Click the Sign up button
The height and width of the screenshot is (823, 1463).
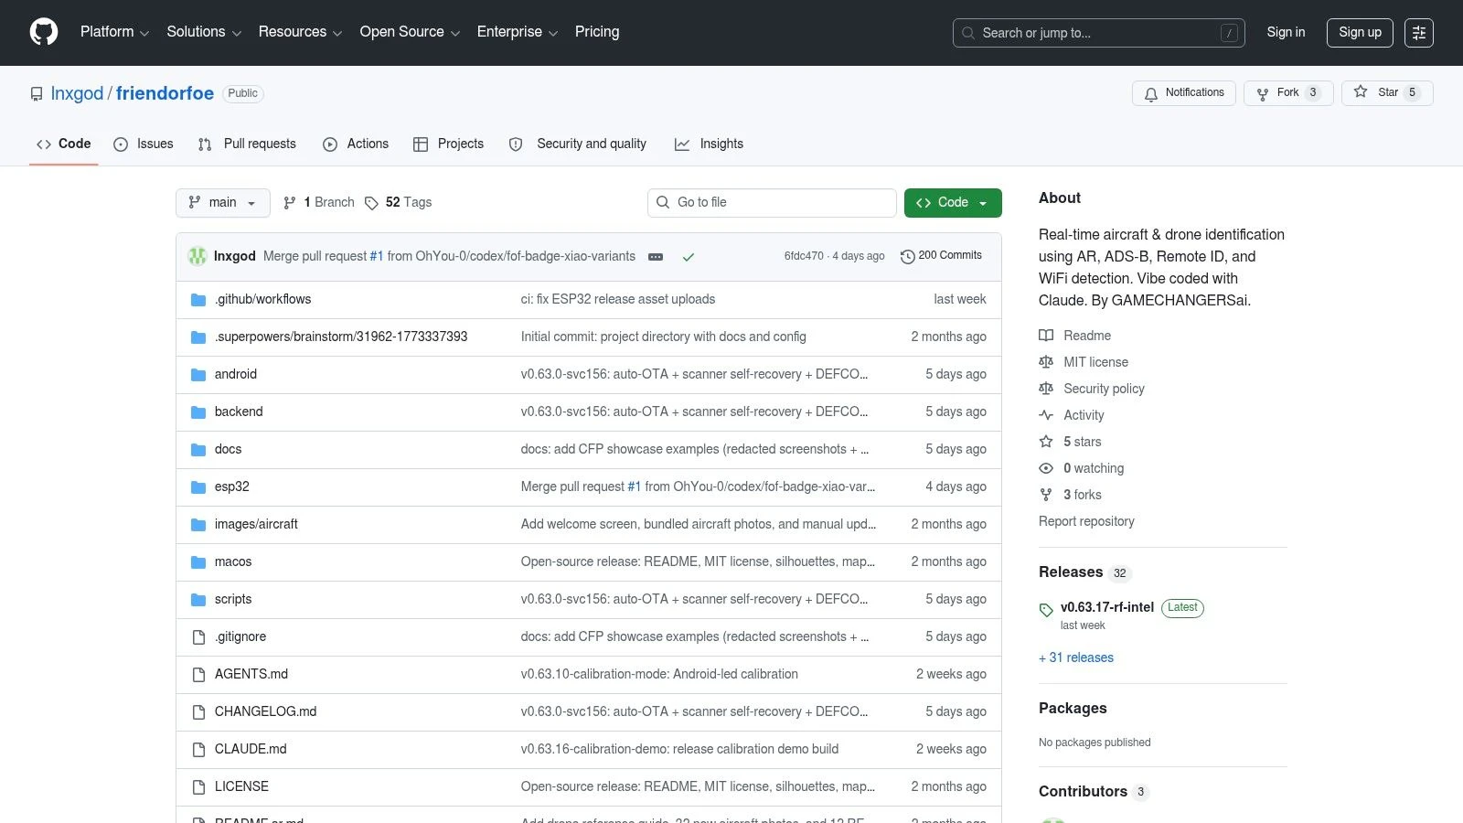coord(1360,33)
